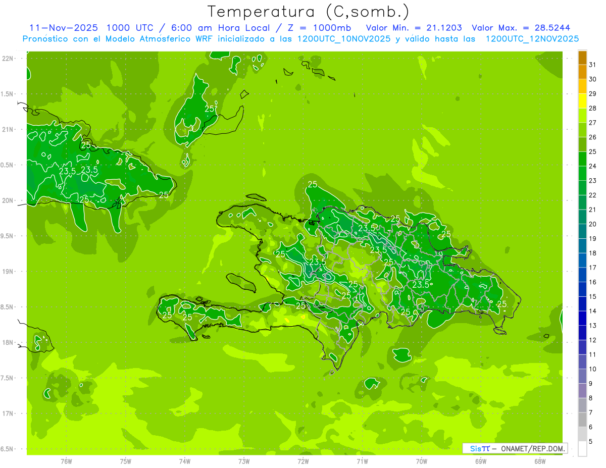Pick the orange swatch between 30 and 31

(582, 72)
